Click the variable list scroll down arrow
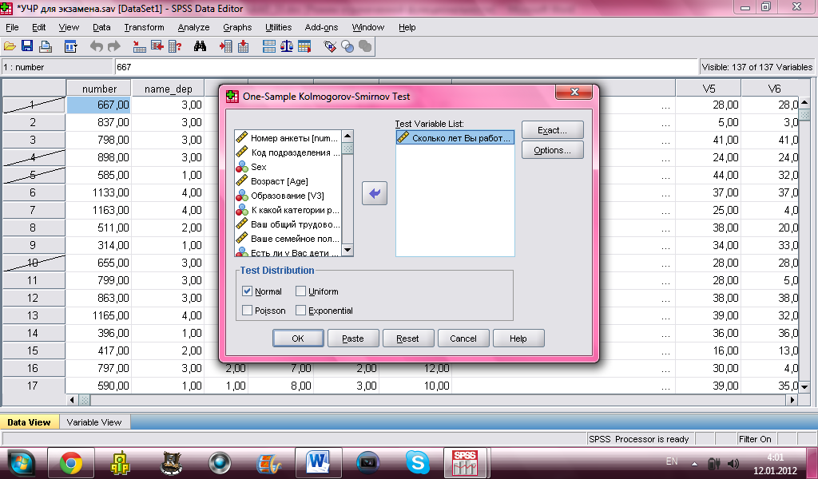818x479 pixels. [347, 251]
